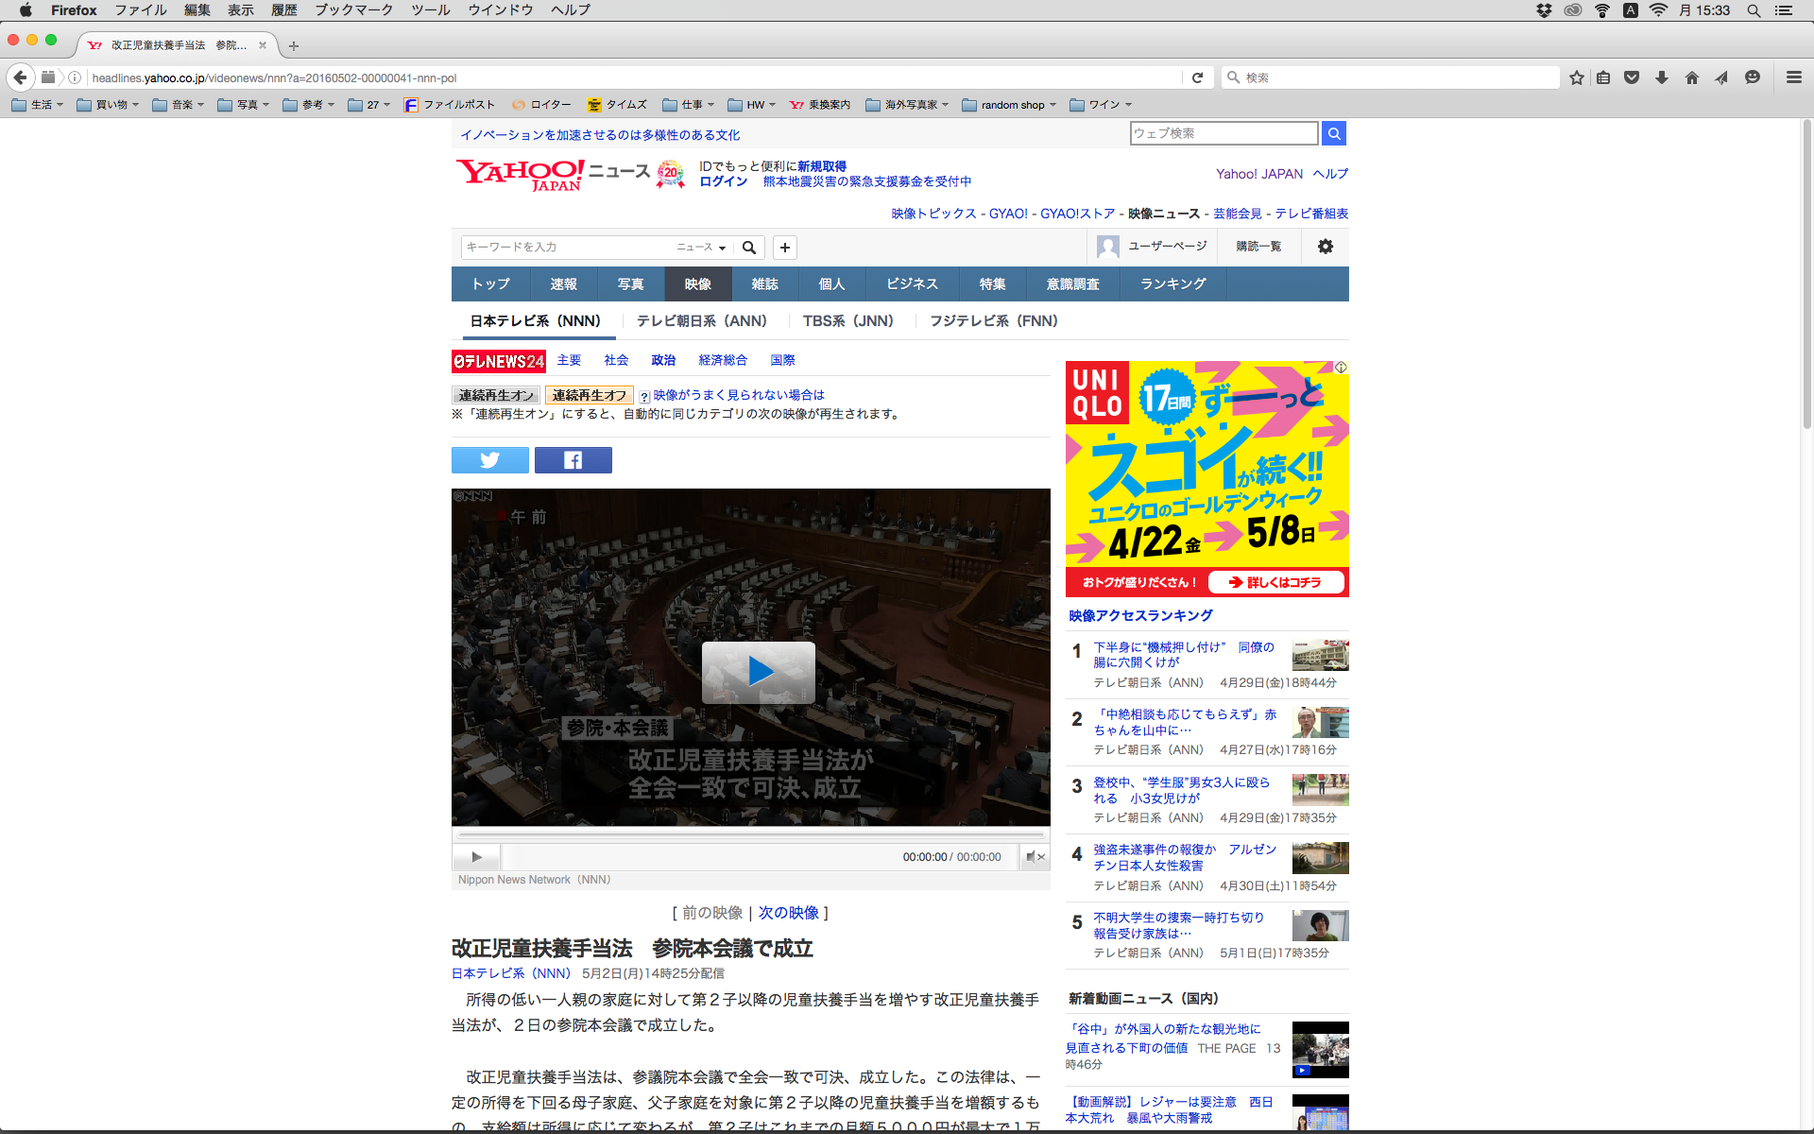1814x1134 pixels.
Task: Click the plus icon beside keyword search
Action: [784, 248]
